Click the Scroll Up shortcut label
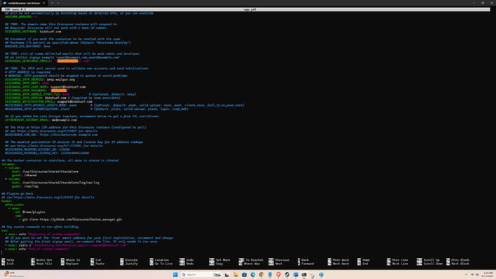Viewport: 496px width, 279px height. pyautogui.click(x=431, y=260)
